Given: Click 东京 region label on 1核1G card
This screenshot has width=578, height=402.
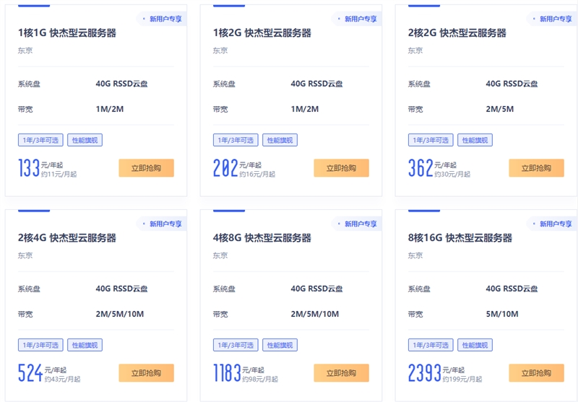Looking at the screenshot, I should [25, 51].
